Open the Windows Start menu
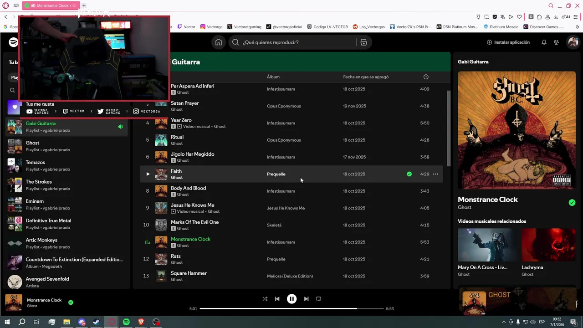 pos(7,322)
